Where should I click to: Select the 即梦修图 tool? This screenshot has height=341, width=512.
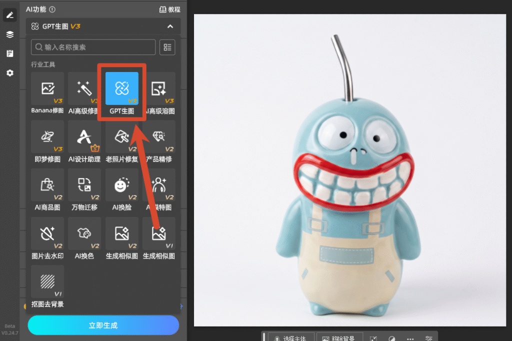47,142
